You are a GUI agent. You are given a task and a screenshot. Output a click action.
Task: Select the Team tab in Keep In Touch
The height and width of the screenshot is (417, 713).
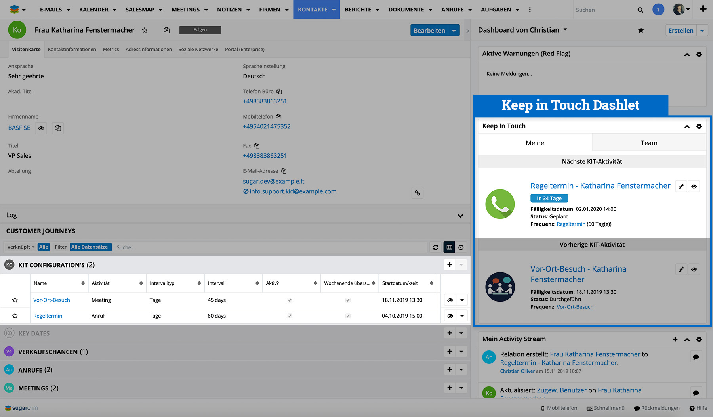(649, 143)
